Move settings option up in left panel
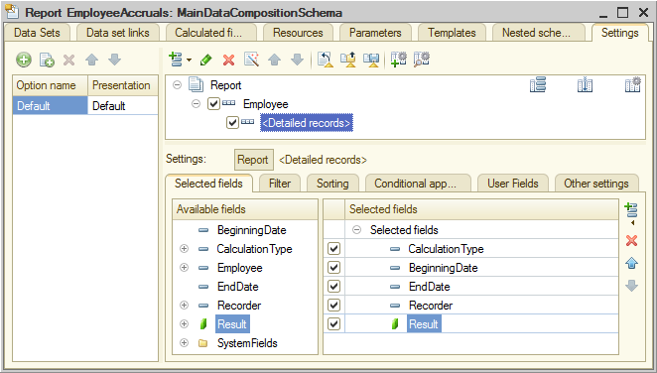Image resolution: width=657 pixels, height=373 pixels. click(91, 60)
